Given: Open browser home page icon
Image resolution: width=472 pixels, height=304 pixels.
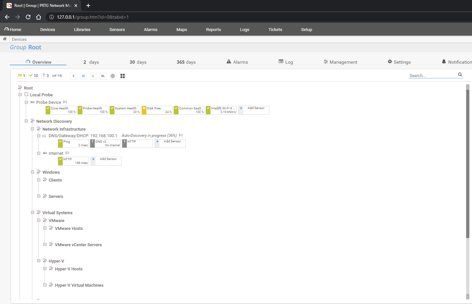Looking at the screenshot, I should 39,17.
